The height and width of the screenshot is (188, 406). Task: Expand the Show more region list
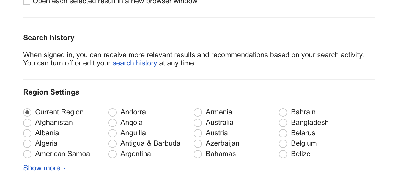(42, 168)
